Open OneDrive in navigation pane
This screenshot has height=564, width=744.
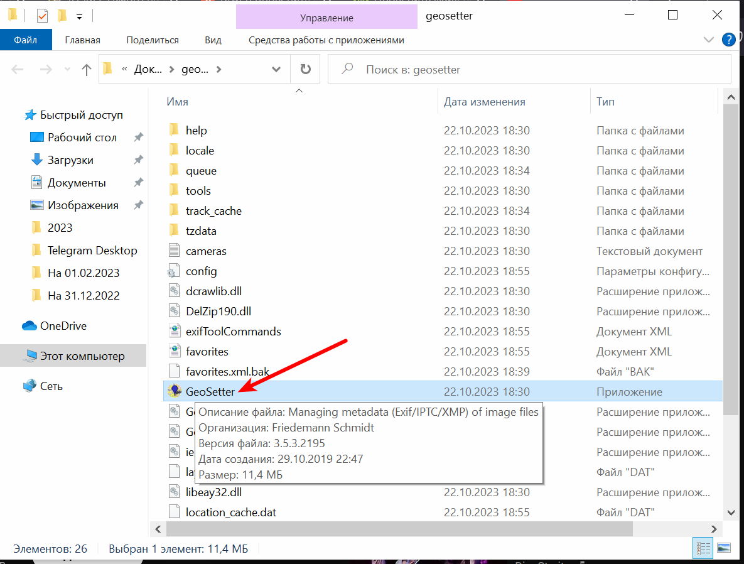(x=63, y=326)
